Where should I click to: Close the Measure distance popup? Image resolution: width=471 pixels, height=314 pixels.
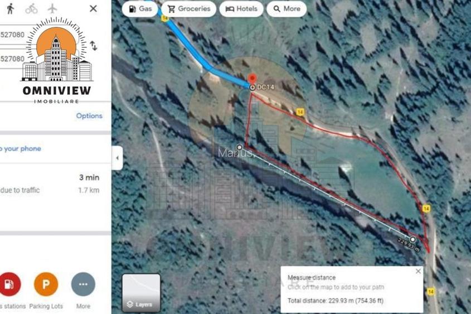point(418,271)
